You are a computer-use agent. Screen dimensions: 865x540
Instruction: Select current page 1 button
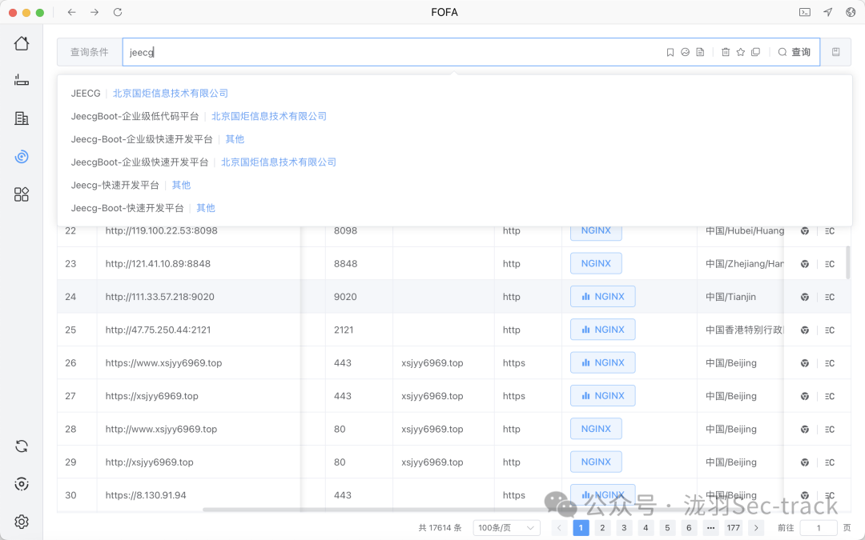pos(581,528)
